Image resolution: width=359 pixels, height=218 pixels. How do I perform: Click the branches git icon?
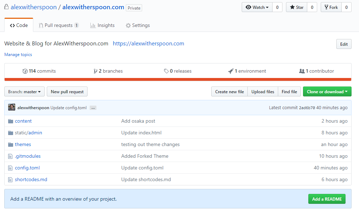pos(95,71)
